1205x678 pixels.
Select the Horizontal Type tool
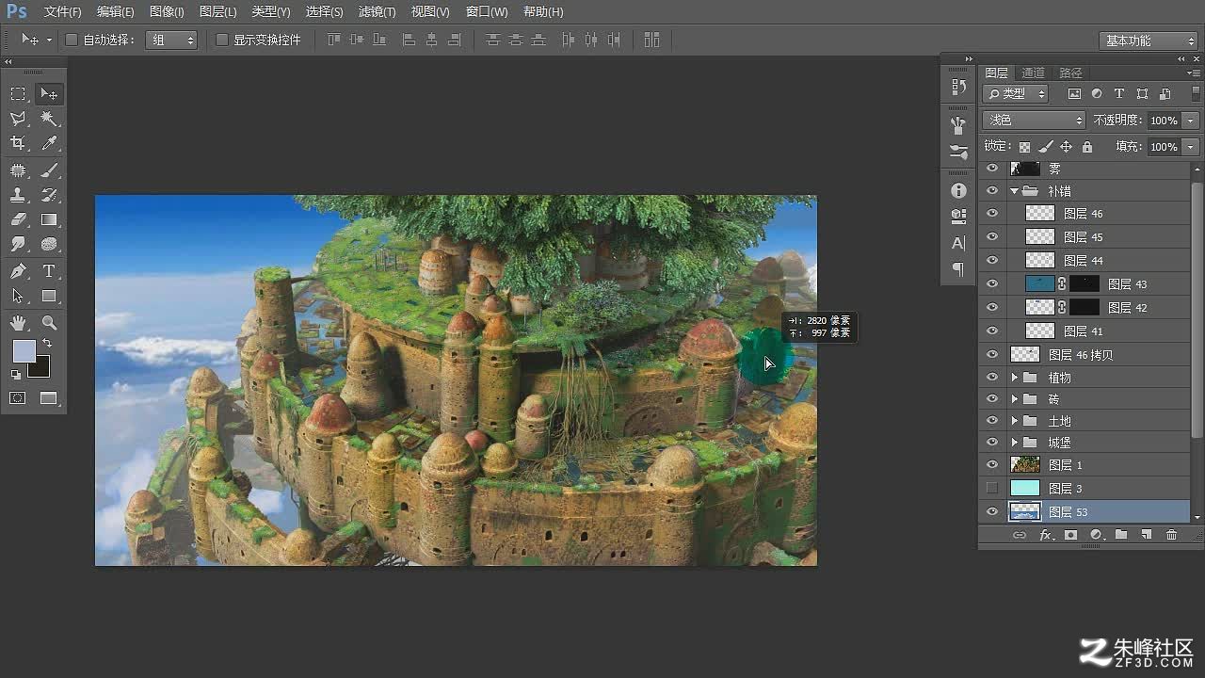[x=49, y=271]
